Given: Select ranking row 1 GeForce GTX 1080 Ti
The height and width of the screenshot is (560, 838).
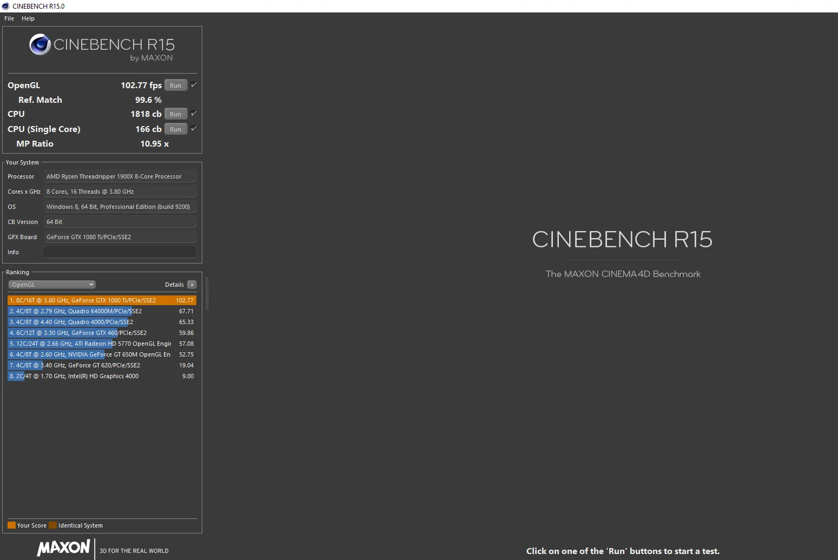Looking at the screenshot, I should coord(102,300).
